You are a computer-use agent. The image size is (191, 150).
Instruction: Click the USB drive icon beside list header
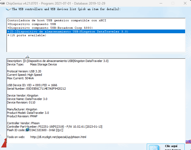click(9, 9)
